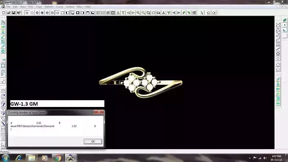Close the Counting number of round jewels dialog

[99, 112]
